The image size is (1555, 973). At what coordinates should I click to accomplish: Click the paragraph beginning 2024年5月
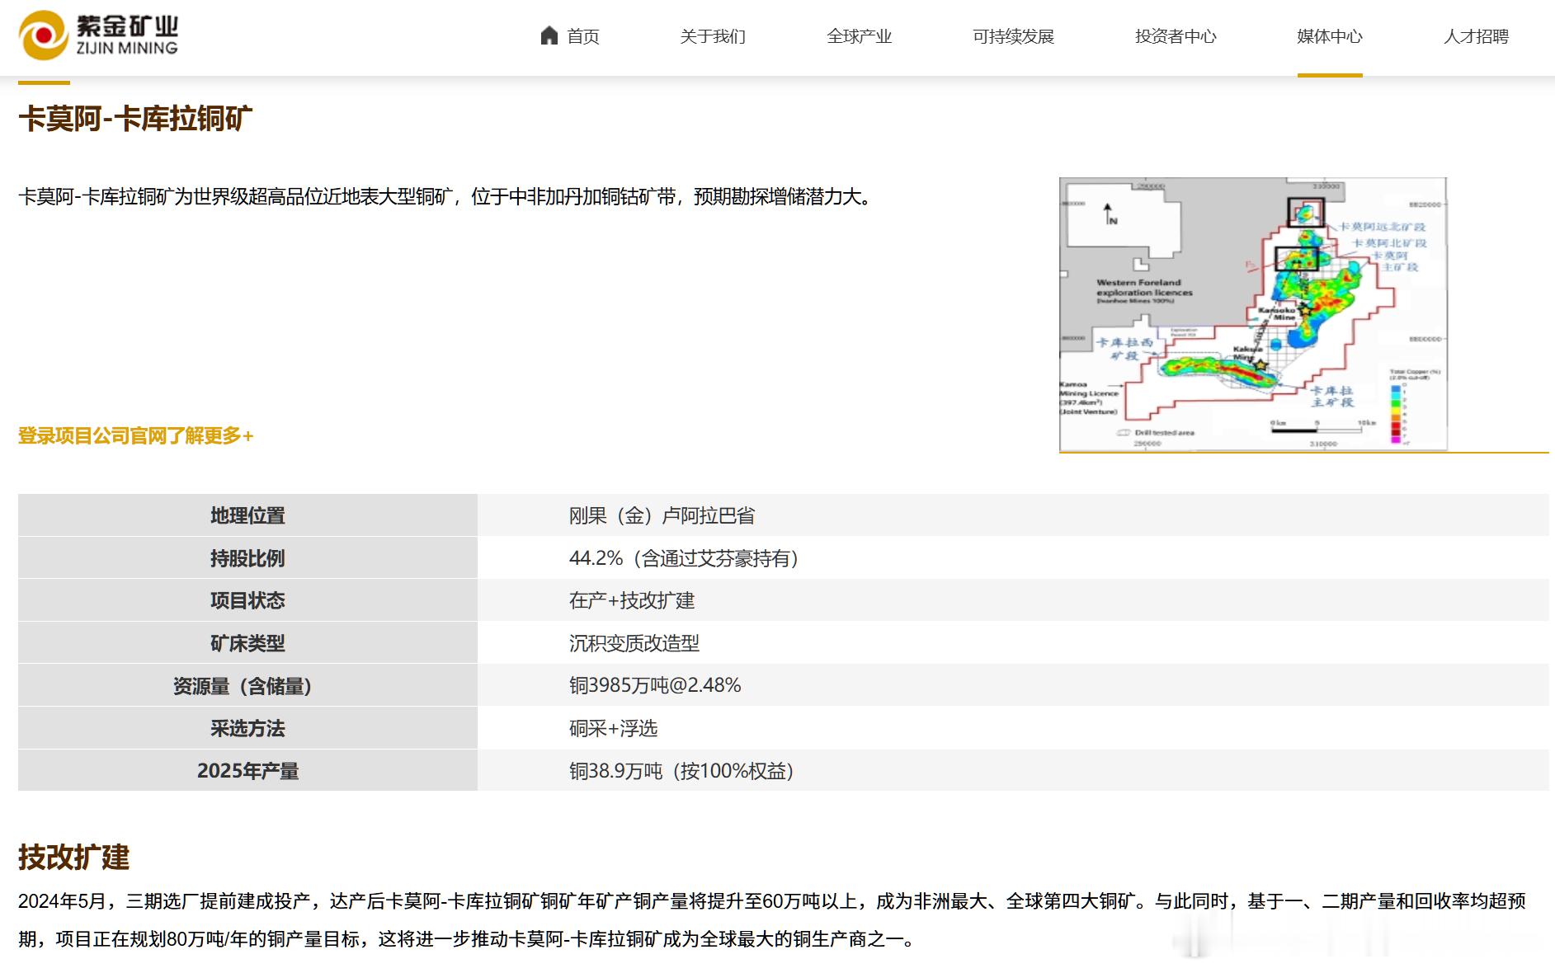click(772, 920)
